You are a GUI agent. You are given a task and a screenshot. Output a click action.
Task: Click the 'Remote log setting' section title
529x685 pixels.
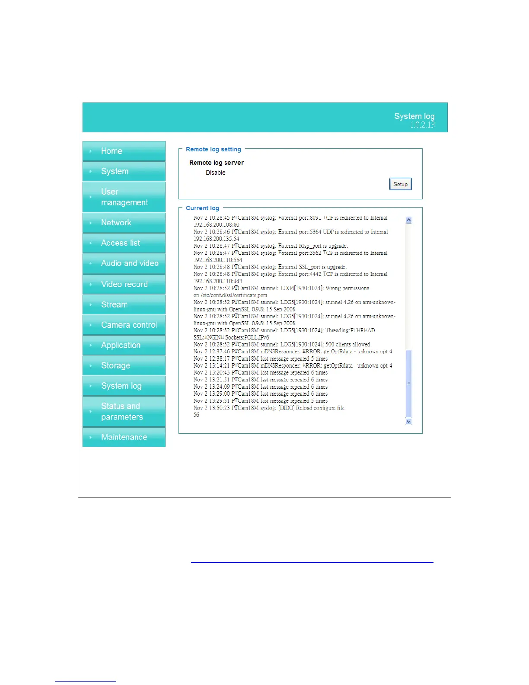(x=214, y=149)
